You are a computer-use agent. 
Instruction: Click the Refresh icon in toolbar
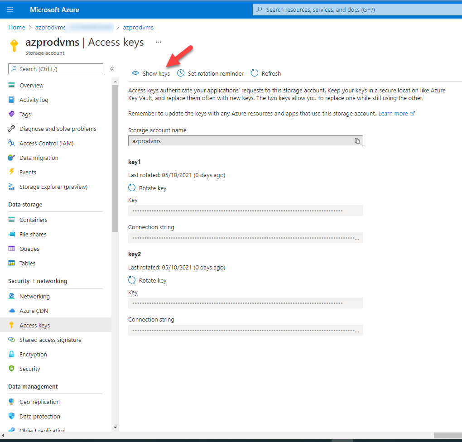click(x=255, y=73)
